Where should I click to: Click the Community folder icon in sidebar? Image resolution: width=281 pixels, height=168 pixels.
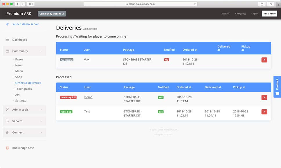coord(7,51)
